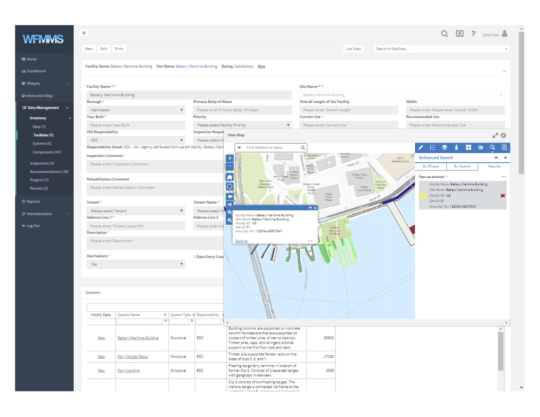This screenshot has width=540, height=417.
Task: Switch to the Results tab
Action: 494,166
